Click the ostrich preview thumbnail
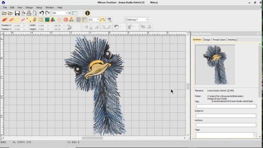The height and width of the screenshot is (148, 263). point(215,65)
